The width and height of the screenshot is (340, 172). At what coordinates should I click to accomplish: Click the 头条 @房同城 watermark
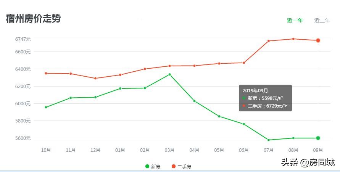click(x=308, y=163)
